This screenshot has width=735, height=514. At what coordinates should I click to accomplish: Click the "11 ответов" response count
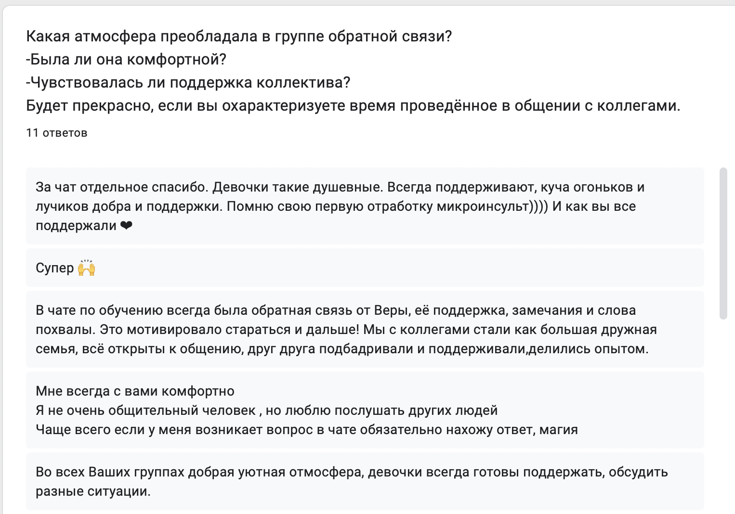(57, 133)
